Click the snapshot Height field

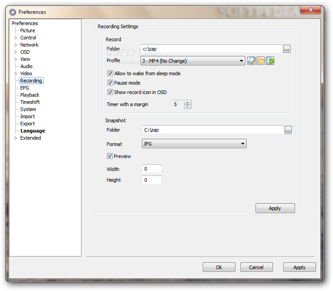point(152,180)
